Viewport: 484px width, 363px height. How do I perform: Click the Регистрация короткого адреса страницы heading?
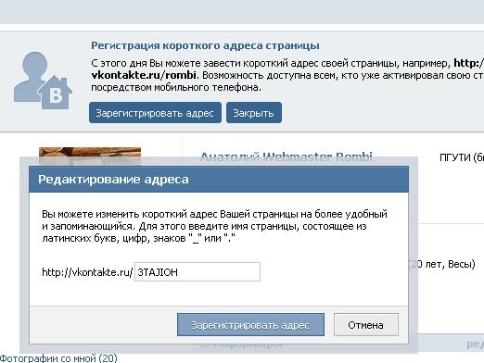pyautogui.click(x=205, y=45)
